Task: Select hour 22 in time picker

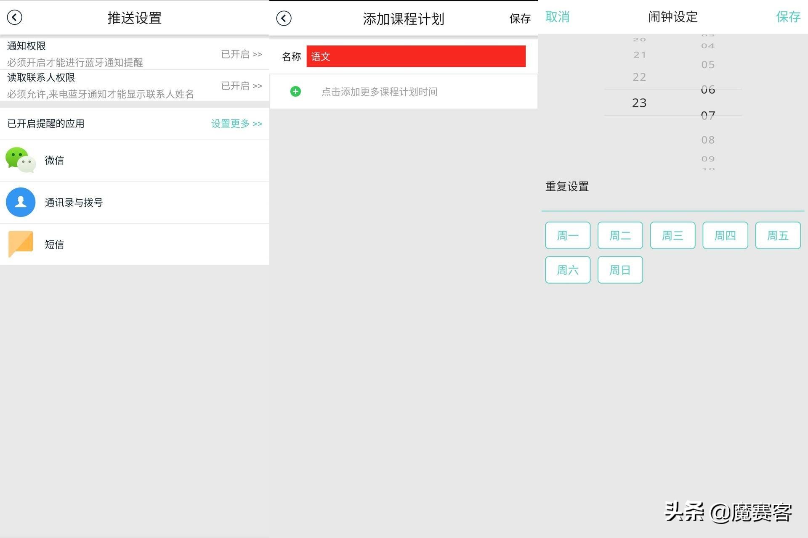Action: point(639,77)
